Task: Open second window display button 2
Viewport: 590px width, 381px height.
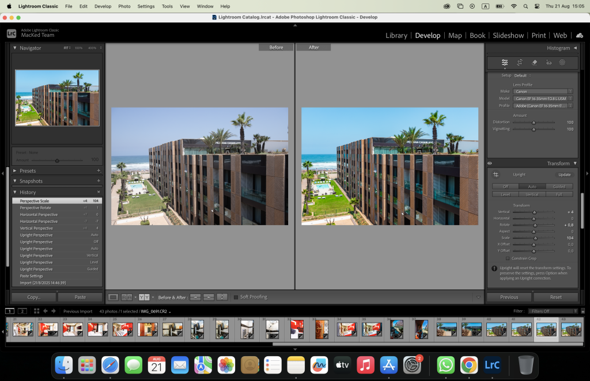Action: coord(22,311)
